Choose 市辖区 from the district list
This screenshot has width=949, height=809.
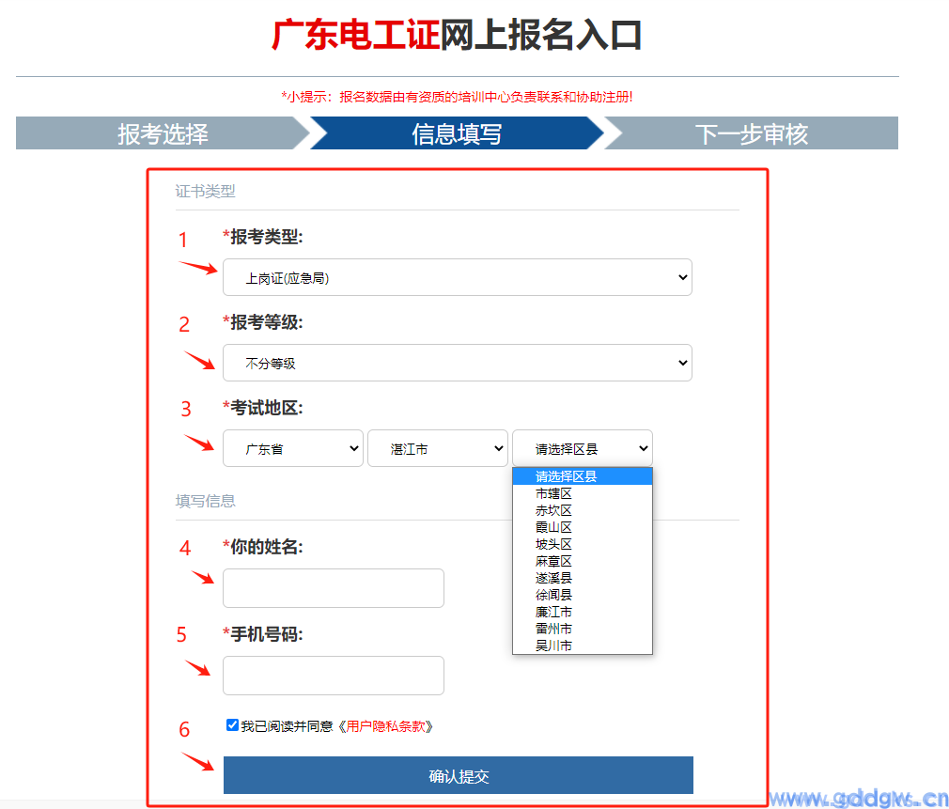[x=583, y=493]
